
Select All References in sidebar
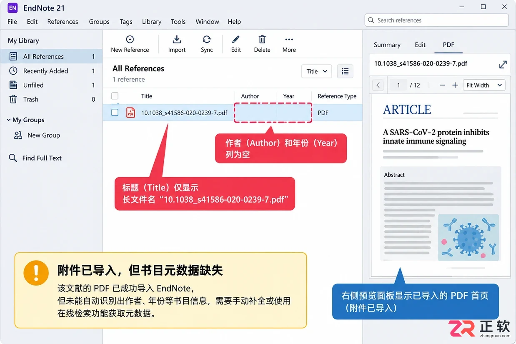51,56
